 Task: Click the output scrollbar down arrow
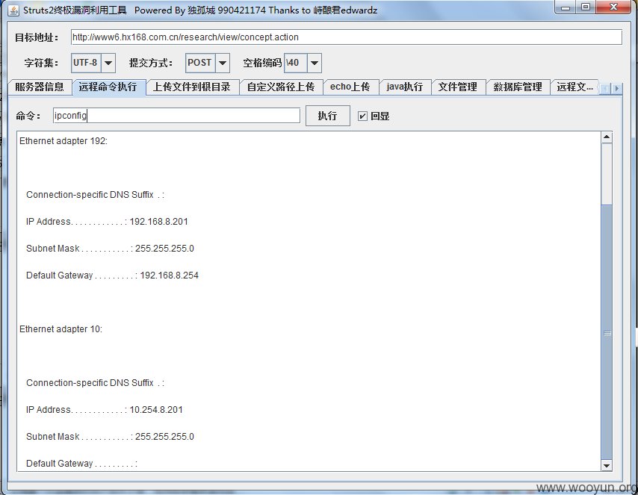607,466
